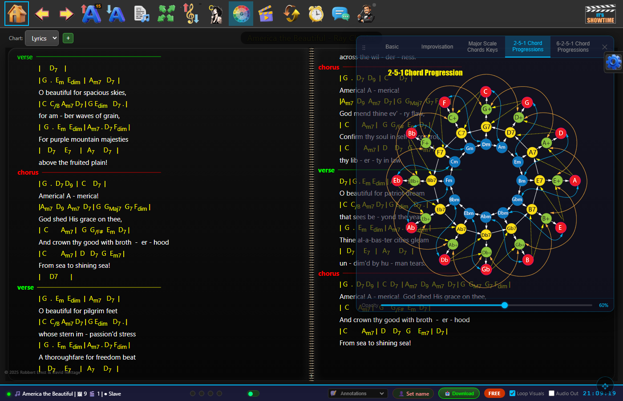Click the blue Abm node on chord wheel

[x=485, y=217]
